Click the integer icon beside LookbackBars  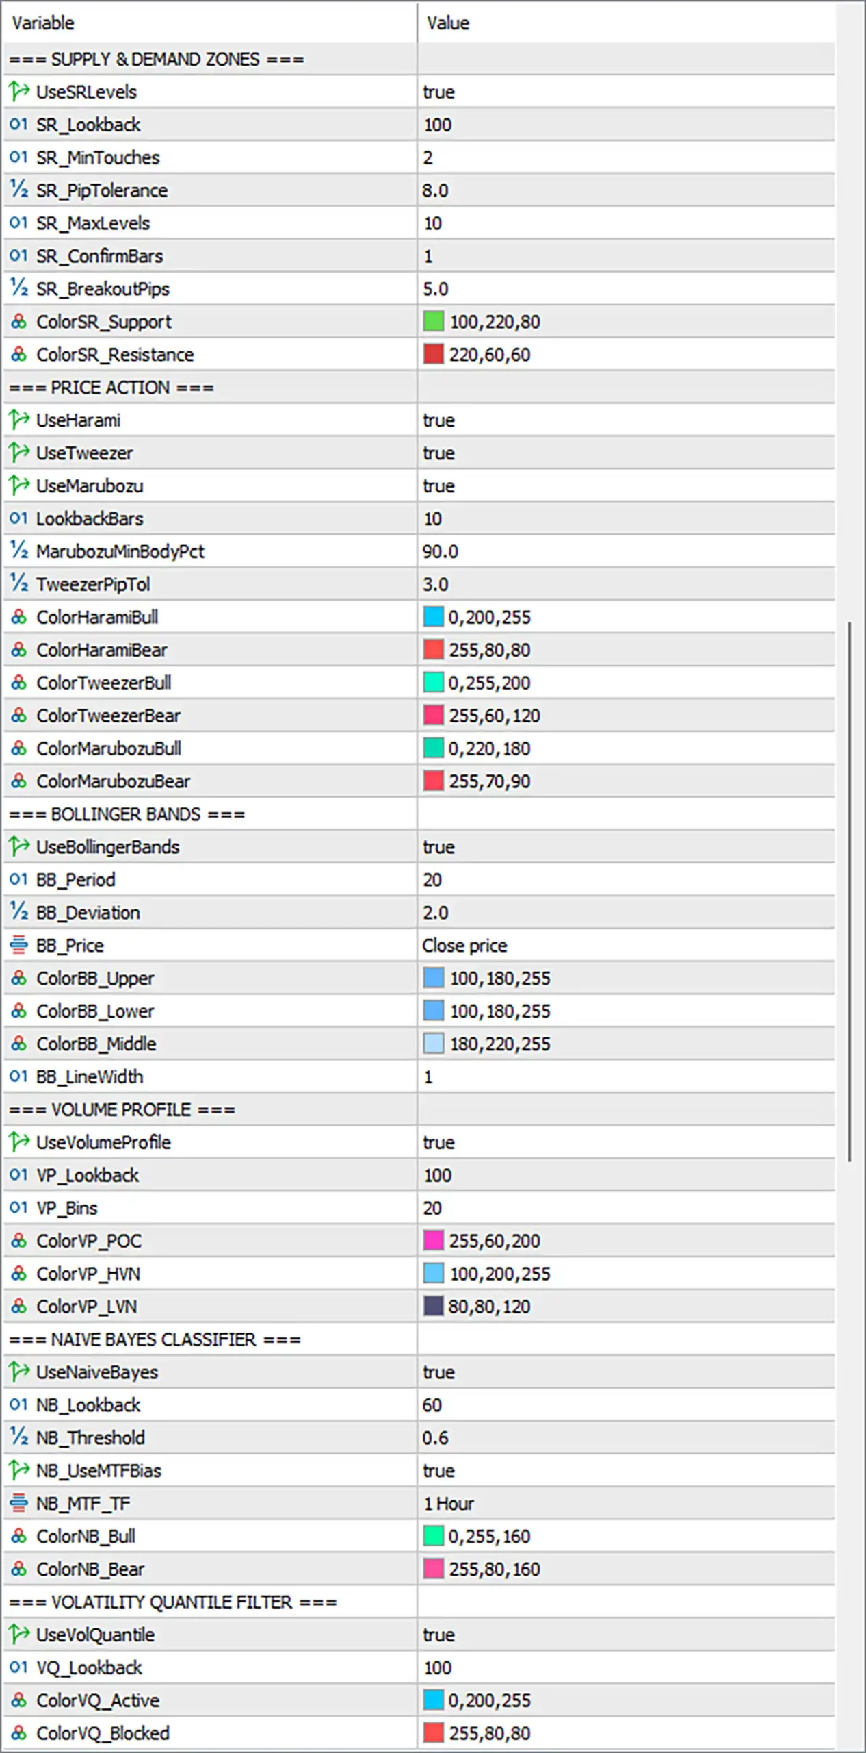click(18, 518)
